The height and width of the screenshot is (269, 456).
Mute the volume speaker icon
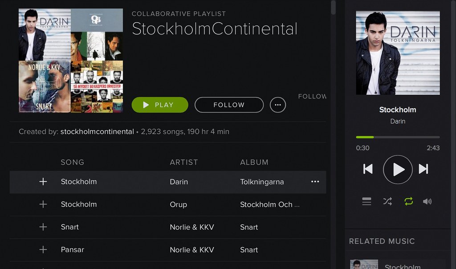pyautogui.click(x=427, y=201)
